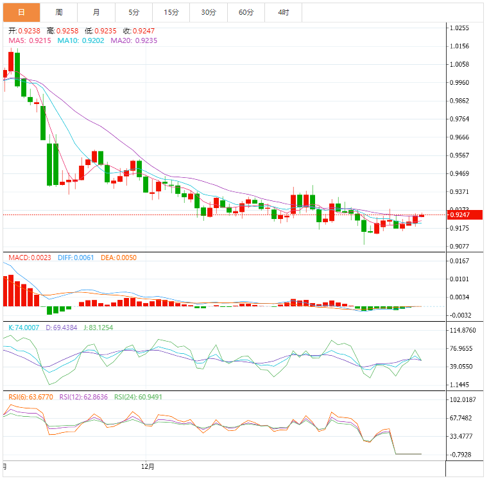Open the 15分 chart tab
Viewport: 489px width, 481px height.
171,12
